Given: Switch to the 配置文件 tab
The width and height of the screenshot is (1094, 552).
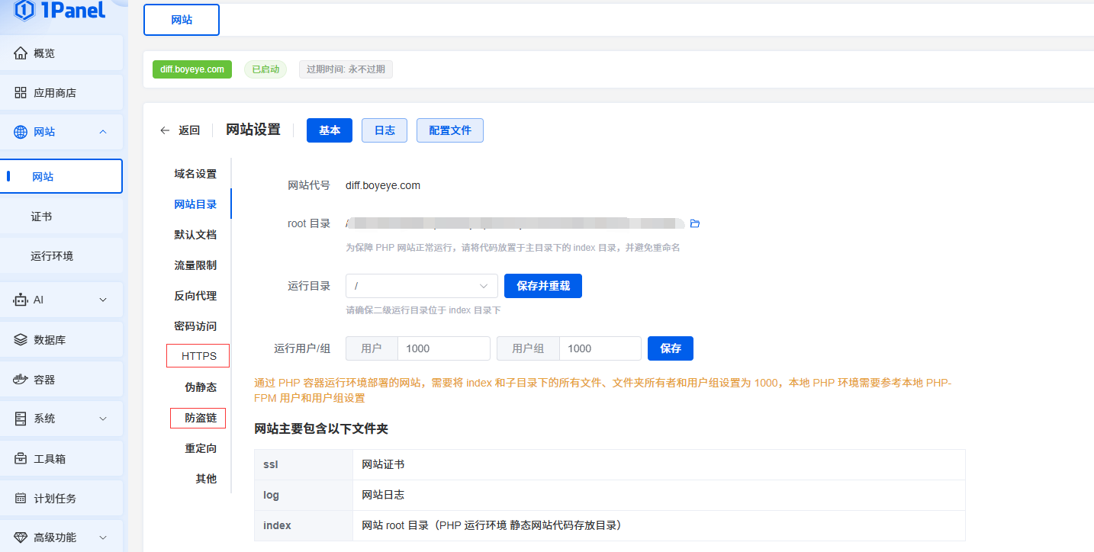Looking at the screenshot, I should tap(450, 130).
